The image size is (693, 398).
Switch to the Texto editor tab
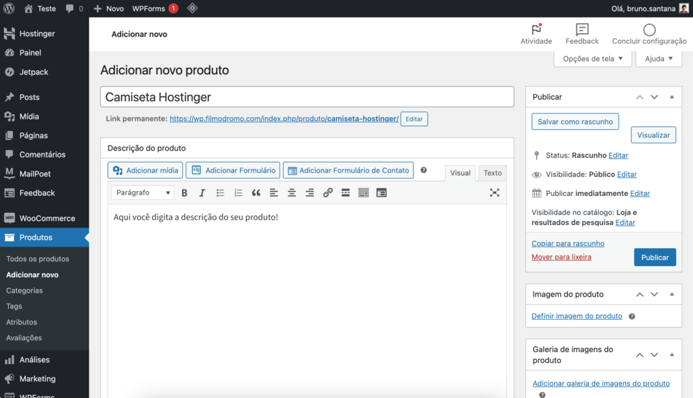(x=492, y=173)
